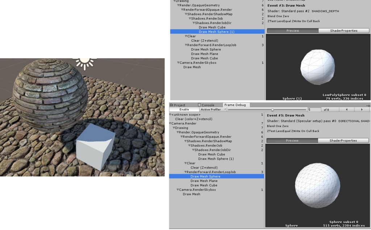Select Draw Mesh Cube under Shadows.RenderJobDir, Event #3 tree
Screen dimensions: 371x230
(x=212, y=27)
